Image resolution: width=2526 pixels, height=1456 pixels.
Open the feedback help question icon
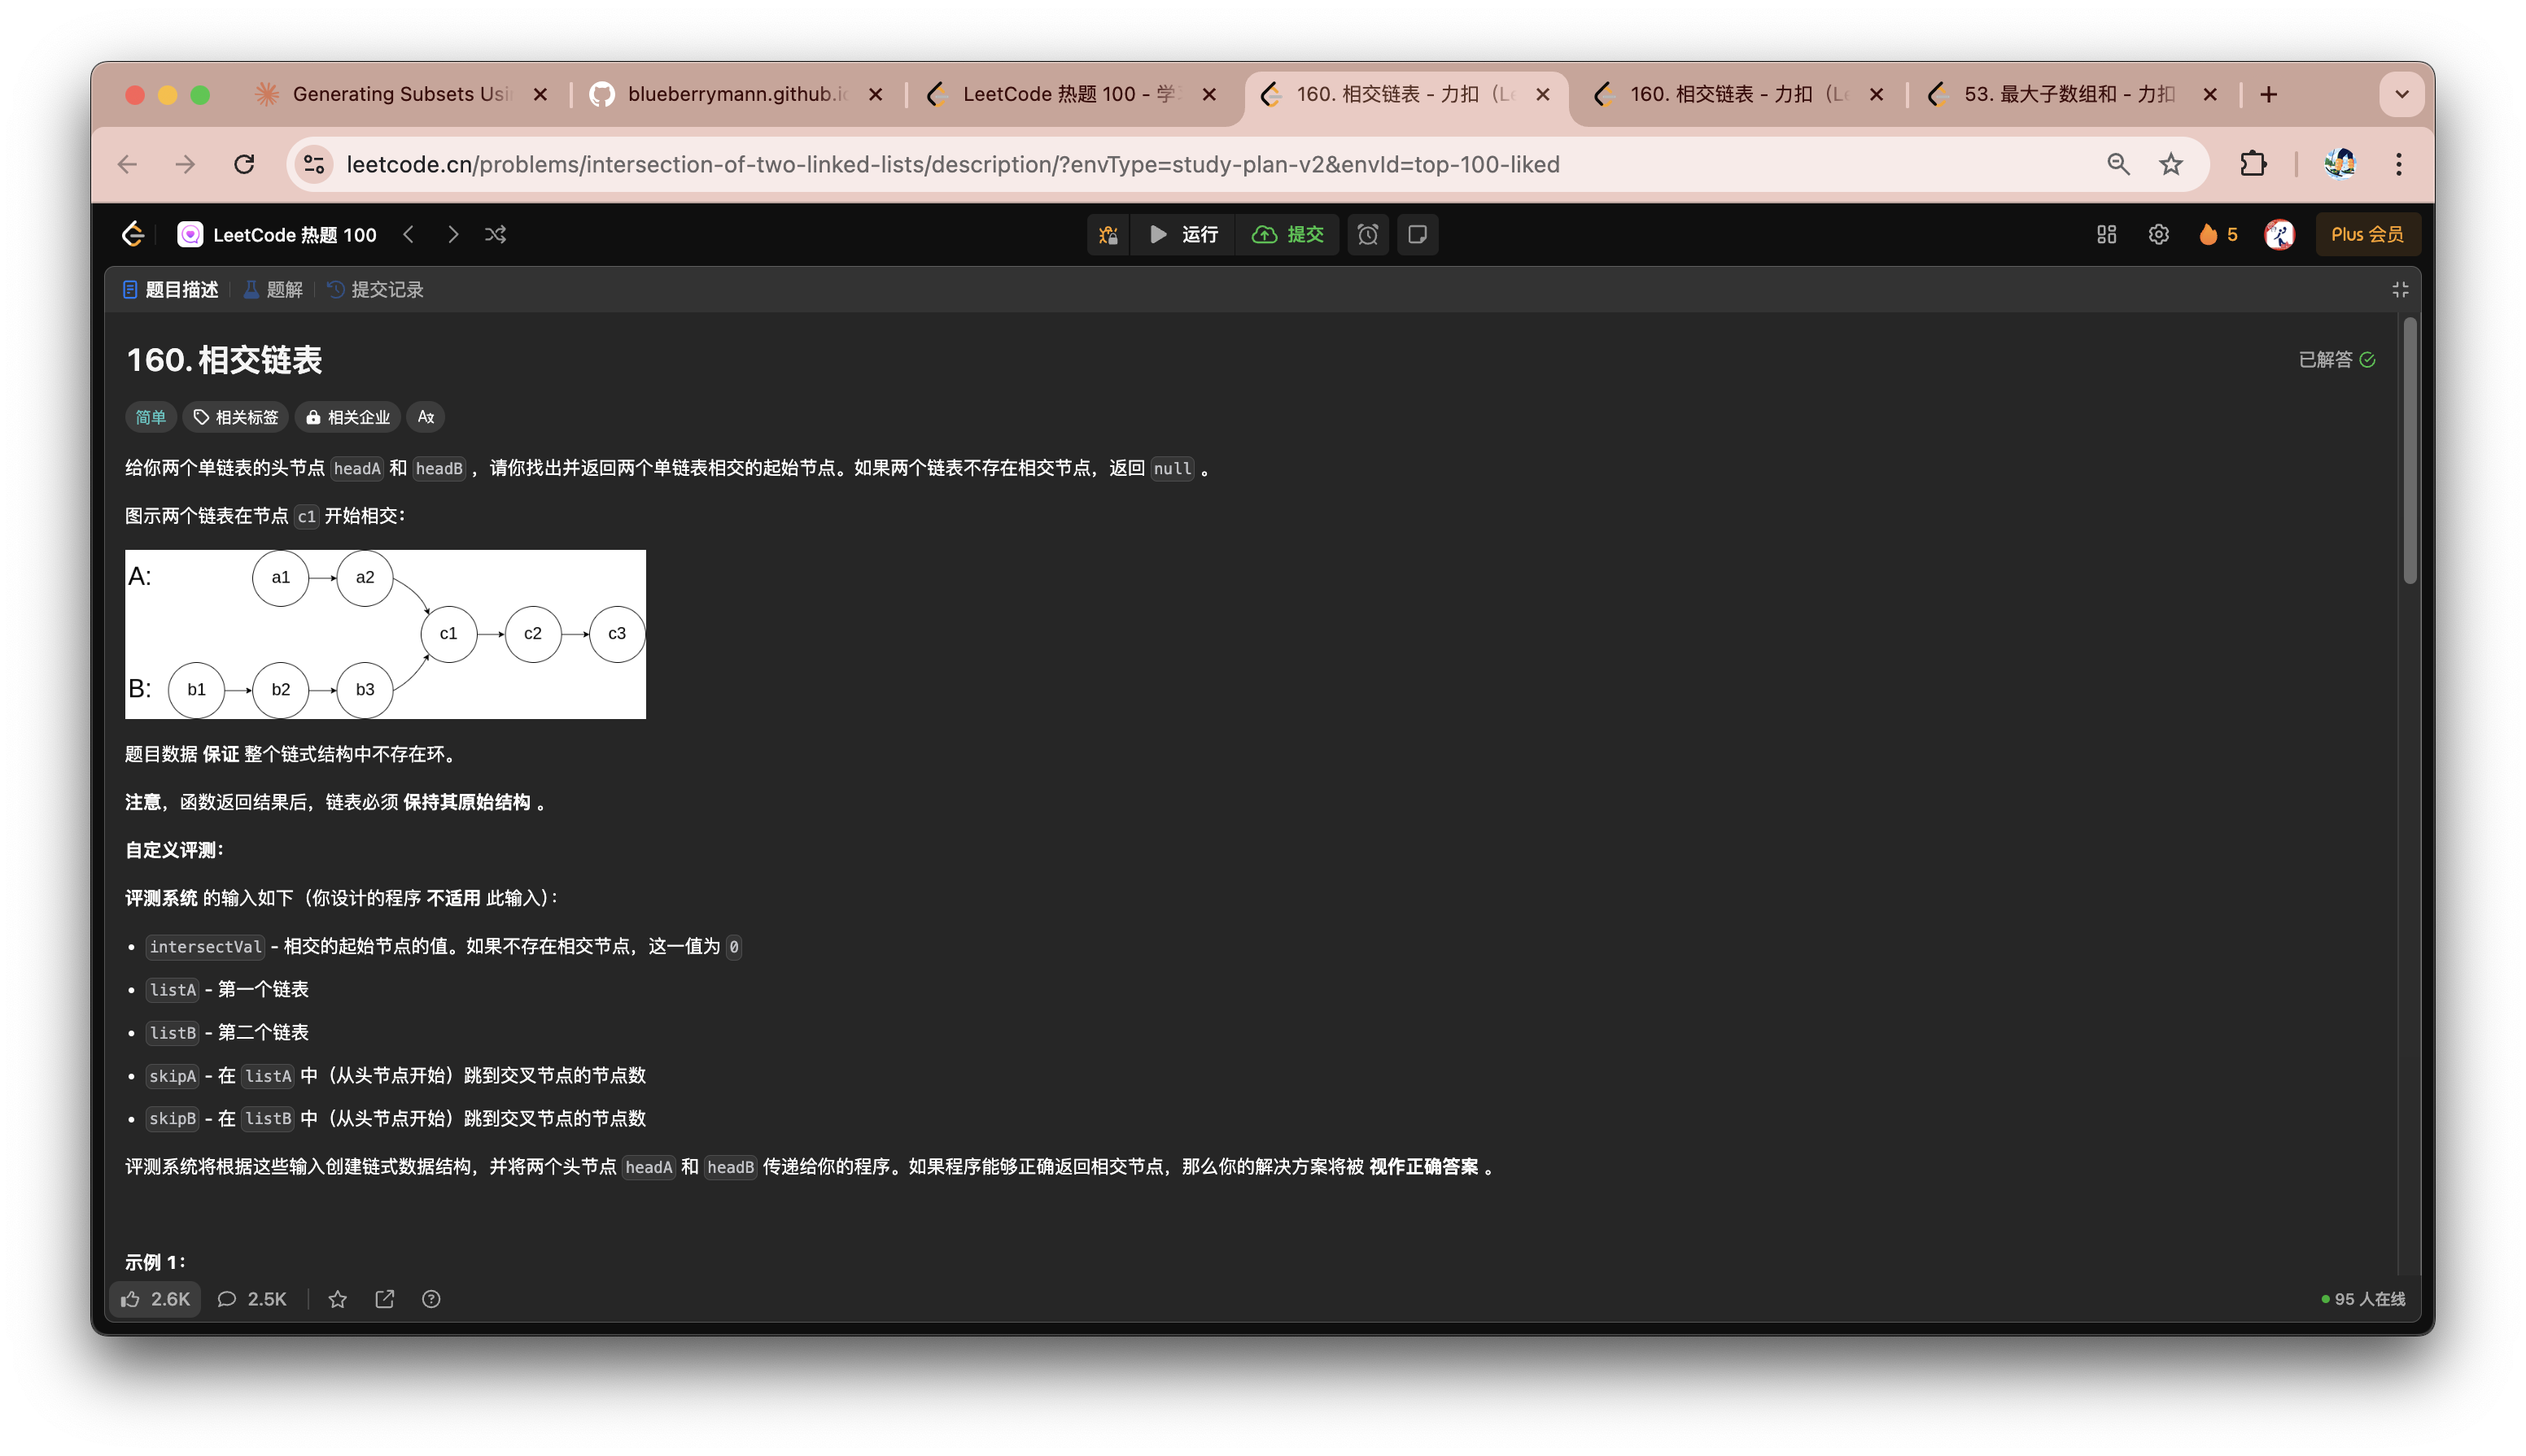pos(431,1299)
